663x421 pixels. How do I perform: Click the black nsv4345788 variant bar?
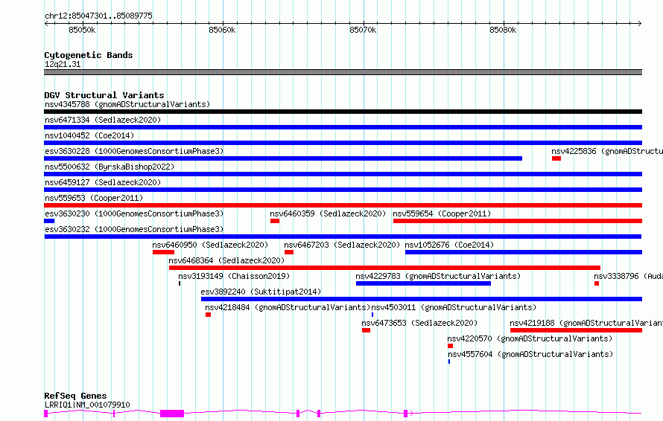pyautogui.click(x=343, y=112)
